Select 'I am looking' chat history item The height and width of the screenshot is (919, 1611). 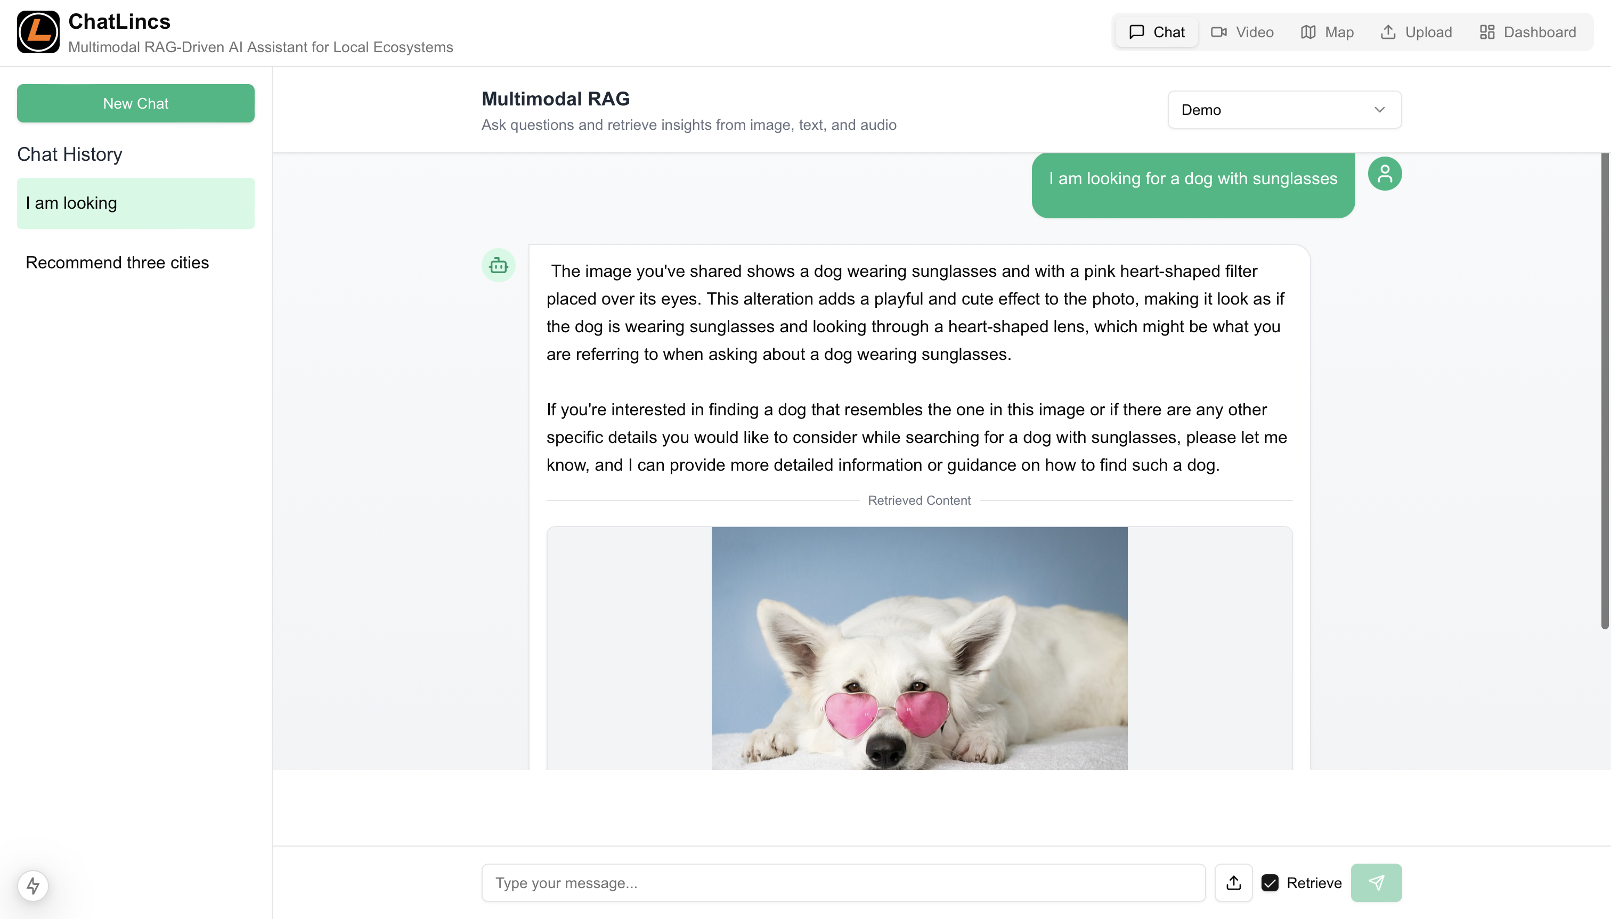coord(135,203)
